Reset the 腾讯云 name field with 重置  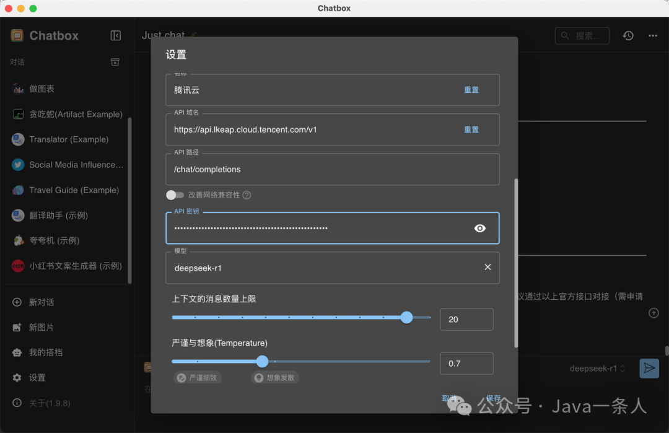point(471,90)
